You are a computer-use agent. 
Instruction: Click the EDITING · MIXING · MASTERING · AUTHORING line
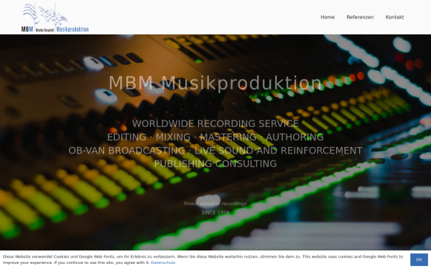pos(215,137)
